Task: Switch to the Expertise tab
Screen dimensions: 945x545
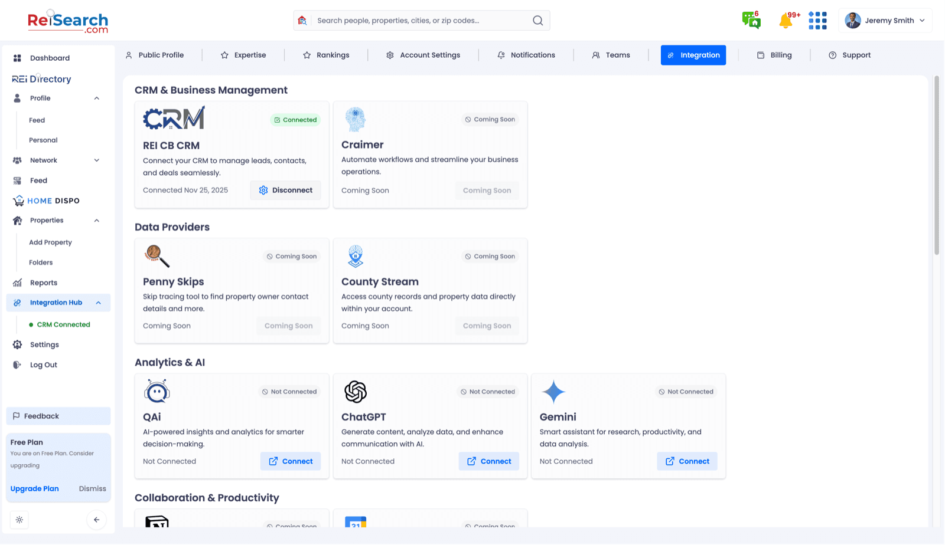Action: tap(243, 55)
